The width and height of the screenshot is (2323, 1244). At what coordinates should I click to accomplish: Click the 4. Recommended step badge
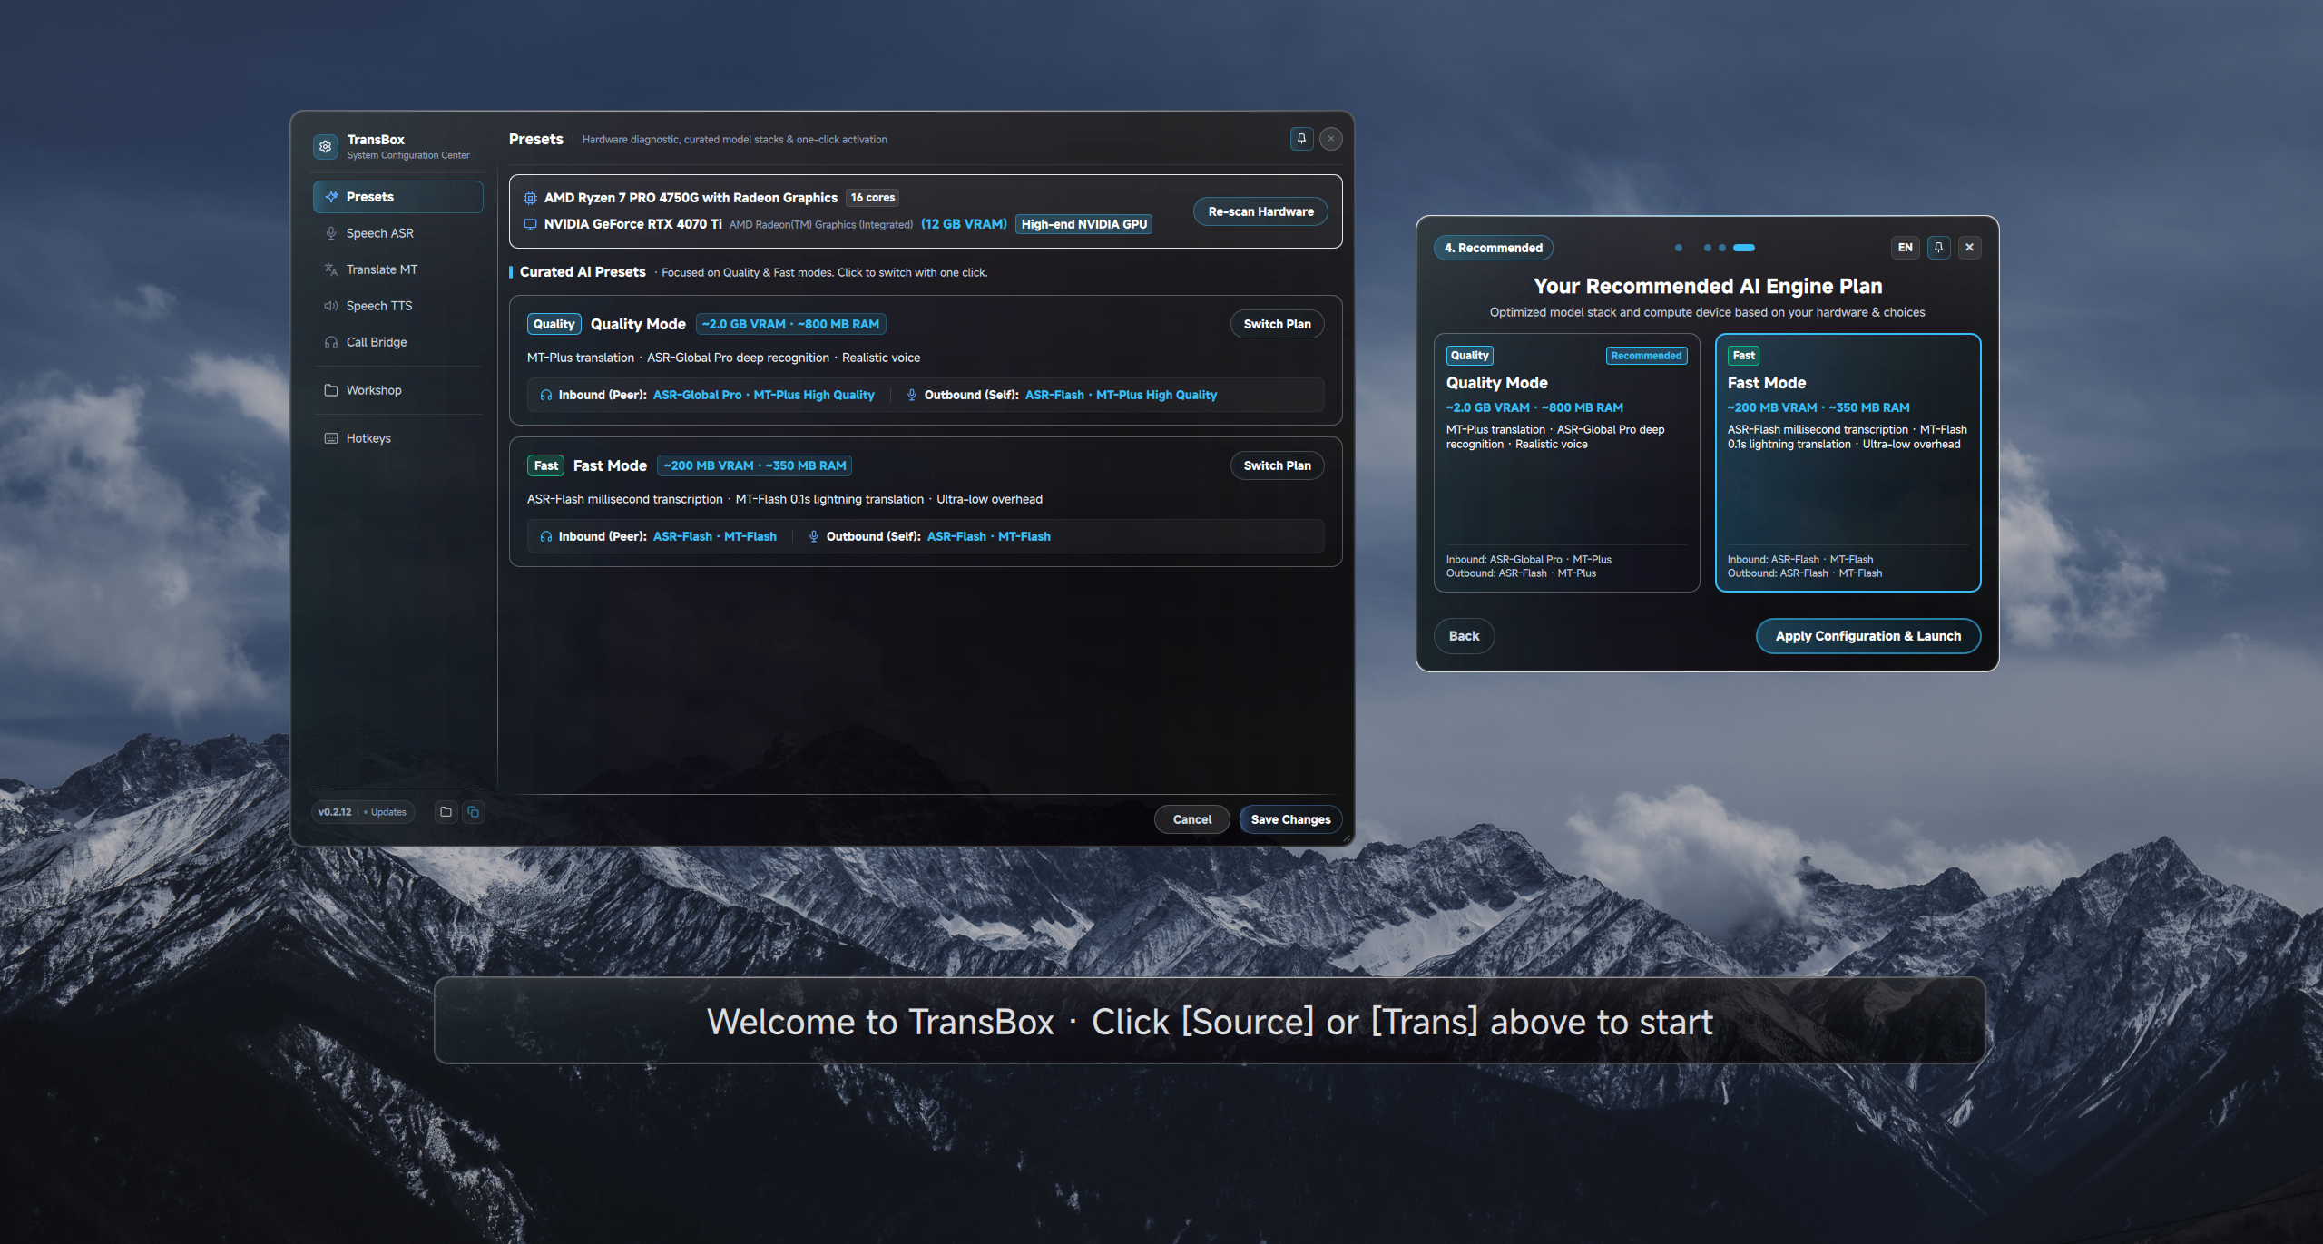coord(1494,248)
